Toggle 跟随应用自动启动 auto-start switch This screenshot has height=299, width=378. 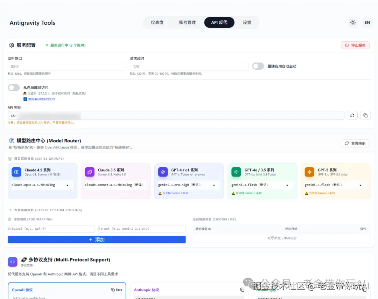point(258,66)
